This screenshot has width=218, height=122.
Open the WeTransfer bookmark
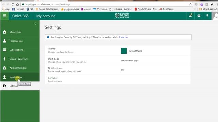100,9
